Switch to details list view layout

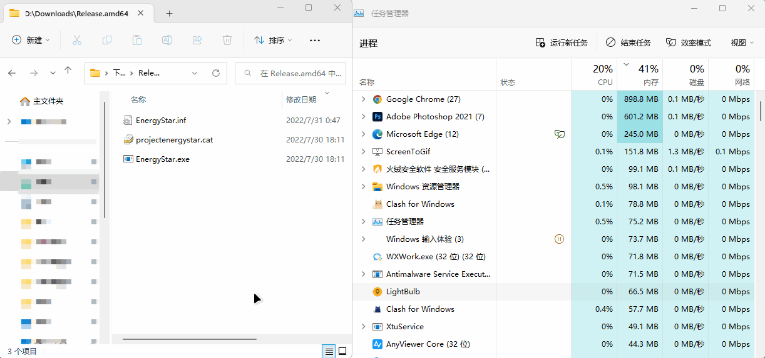click(x=329, y=351)
